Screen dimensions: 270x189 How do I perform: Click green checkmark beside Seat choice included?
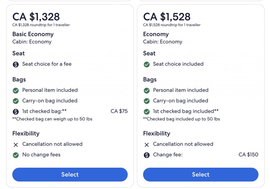tap(147, 64)
